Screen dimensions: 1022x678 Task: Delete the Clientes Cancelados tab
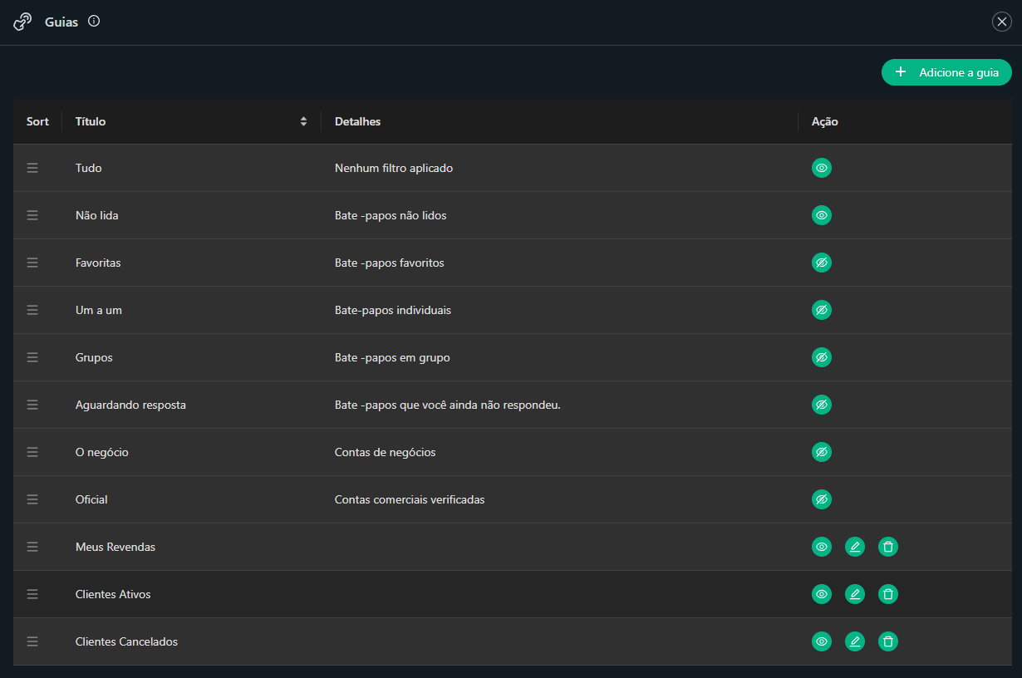[888, 641]
